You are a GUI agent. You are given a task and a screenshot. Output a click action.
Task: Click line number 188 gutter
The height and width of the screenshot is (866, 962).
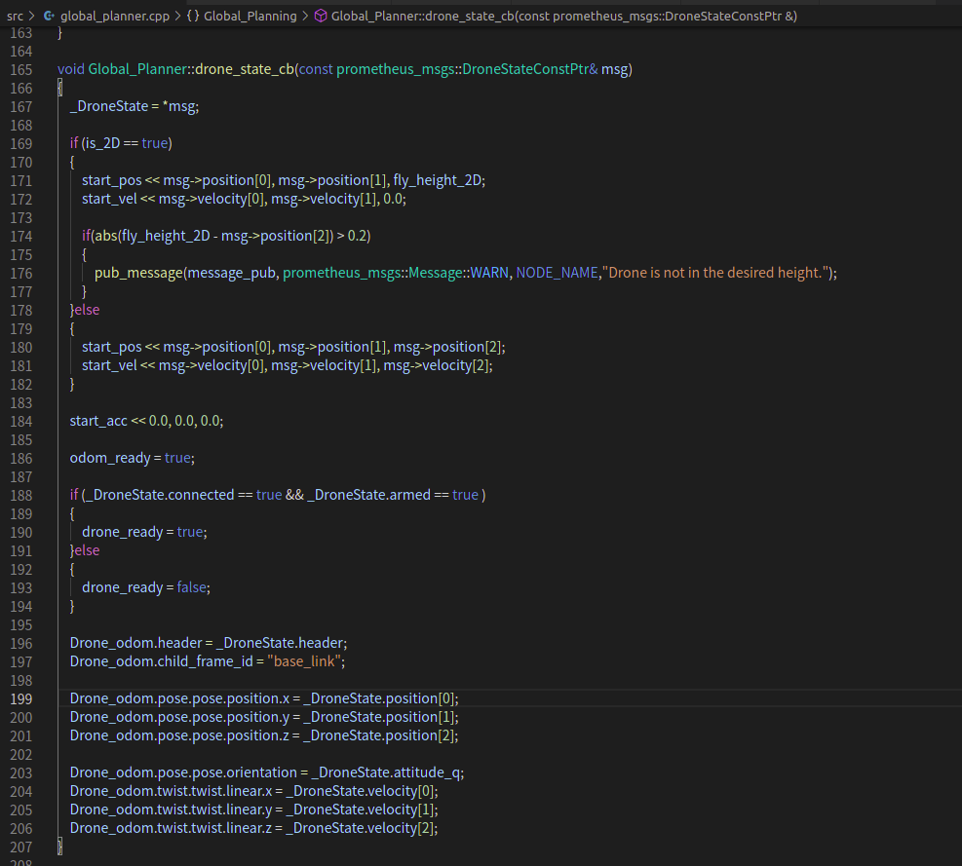coord(20,496)
